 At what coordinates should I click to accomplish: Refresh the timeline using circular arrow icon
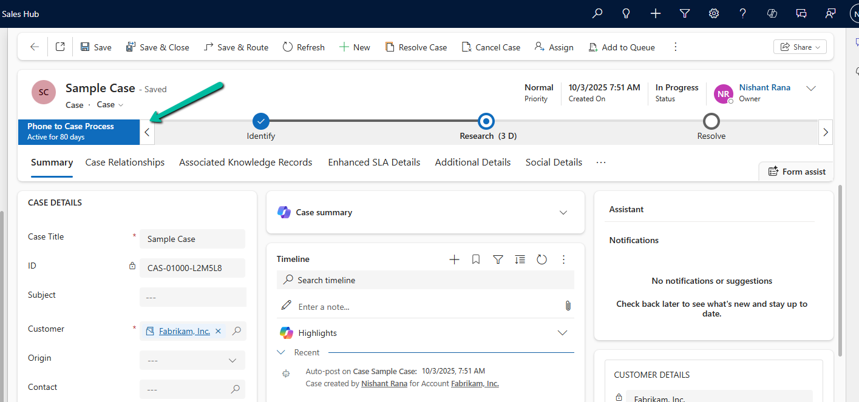tap(542, 260)
